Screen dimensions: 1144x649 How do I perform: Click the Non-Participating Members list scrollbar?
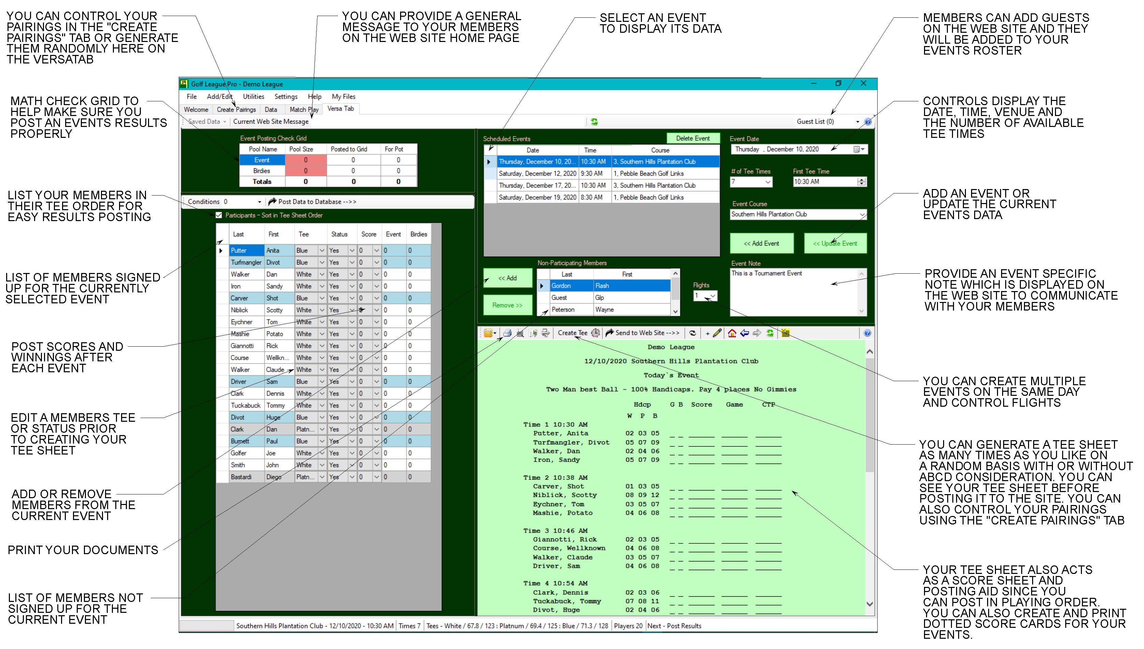click(675, 292)
